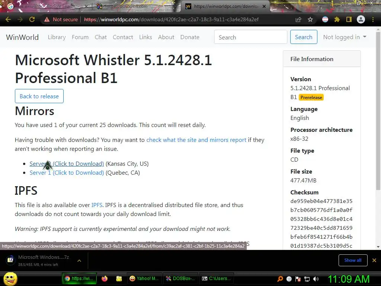Click the address bar URL
This screenshot has height=286, width=381.
pos(171,19)
